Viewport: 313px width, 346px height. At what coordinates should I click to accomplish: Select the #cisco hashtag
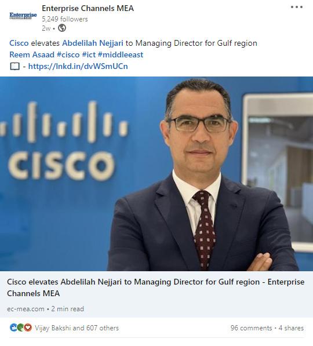click(68, 54)
